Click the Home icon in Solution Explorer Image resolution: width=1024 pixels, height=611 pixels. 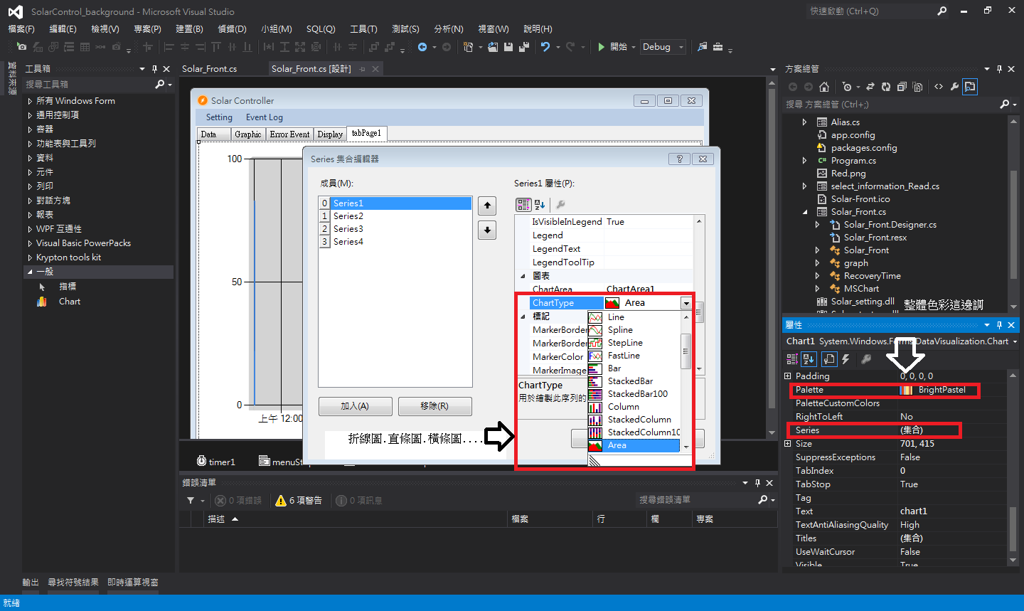click(x=824, y=87)
